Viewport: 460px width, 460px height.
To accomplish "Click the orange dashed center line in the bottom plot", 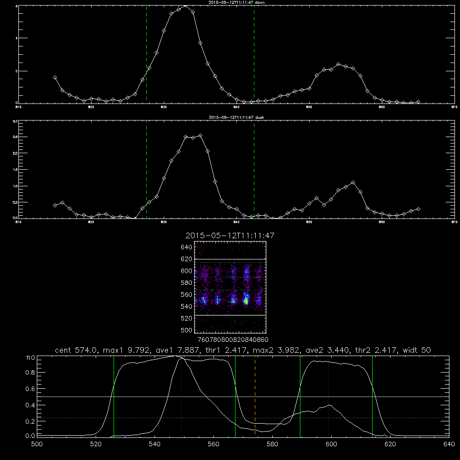I will tap(255, 396).
